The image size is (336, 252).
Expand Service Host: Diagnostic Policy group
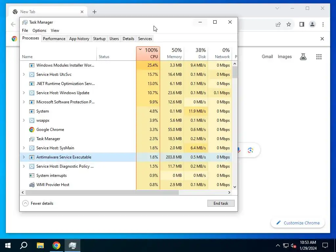coord(24,166)
